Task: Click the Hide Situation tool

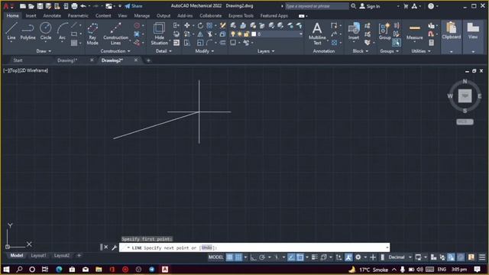Action: [160, 34]
